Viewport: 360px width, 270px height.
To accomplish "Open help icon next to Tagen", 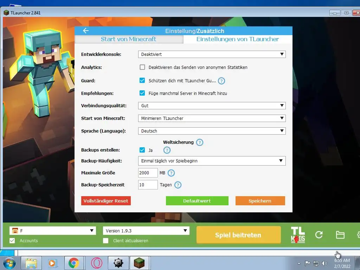I will 178,185.
